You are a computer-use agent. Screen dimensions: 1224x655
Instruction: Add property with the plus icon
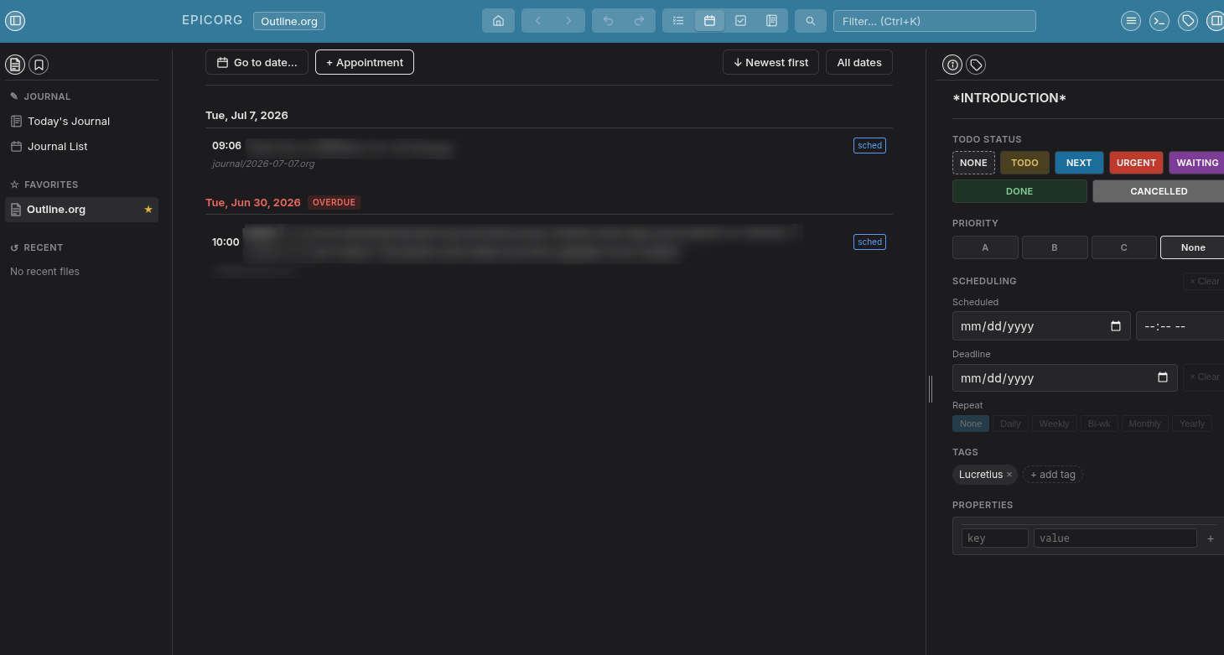pyautogui.click(x=1211, y=538)
